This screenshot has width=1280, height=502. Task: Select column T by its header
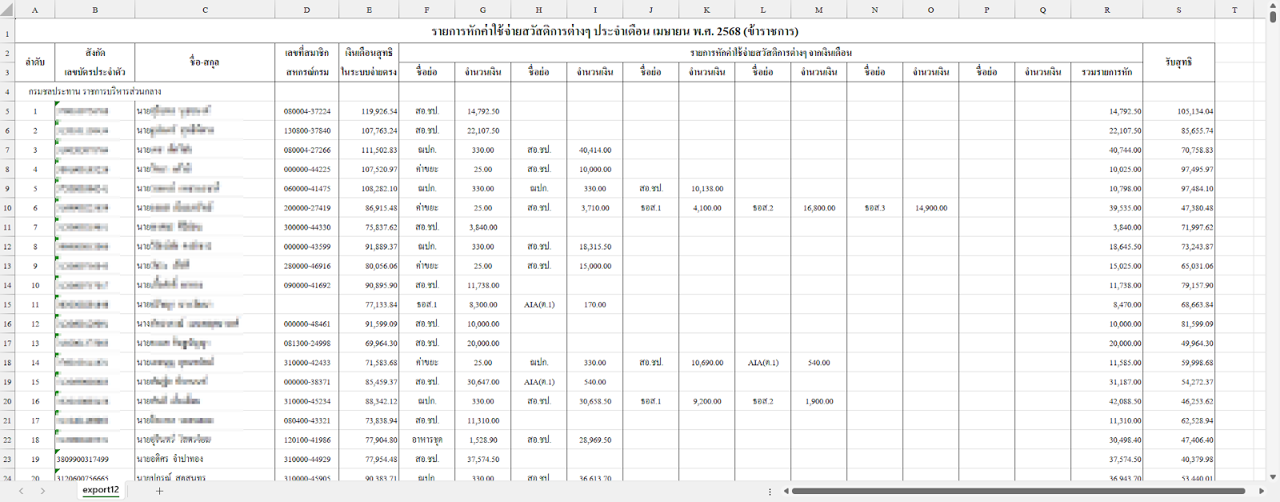point(1234,10)
